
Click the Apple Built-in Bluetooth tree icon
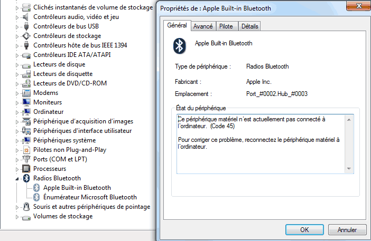36,188
